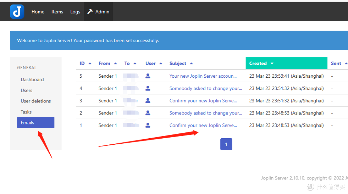Screen dimensions: 348x194
Task: Open Tasks in the sidebar
Action: (x=26, y=112)
